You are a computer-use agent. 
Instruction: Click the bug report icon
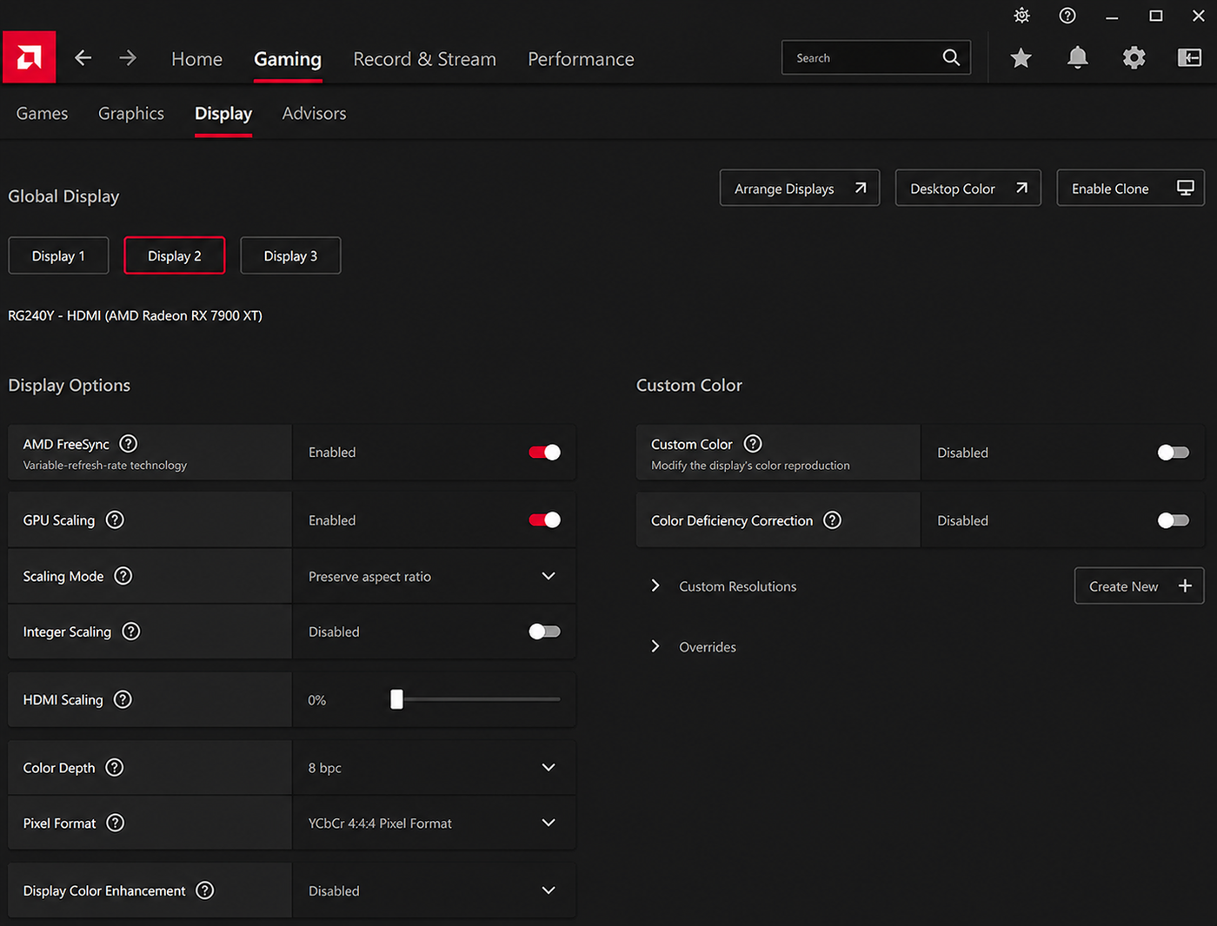pyautogui.click(x=1022, y=16)
